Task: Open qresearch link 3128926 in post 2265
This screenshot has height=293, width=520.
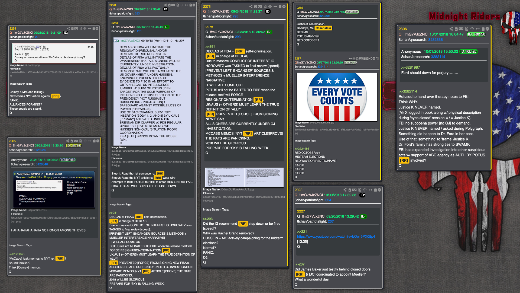Action: [40, 150]
